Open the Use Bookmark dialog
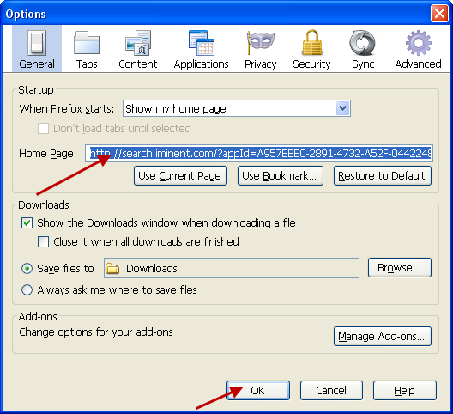 (281, 175)
